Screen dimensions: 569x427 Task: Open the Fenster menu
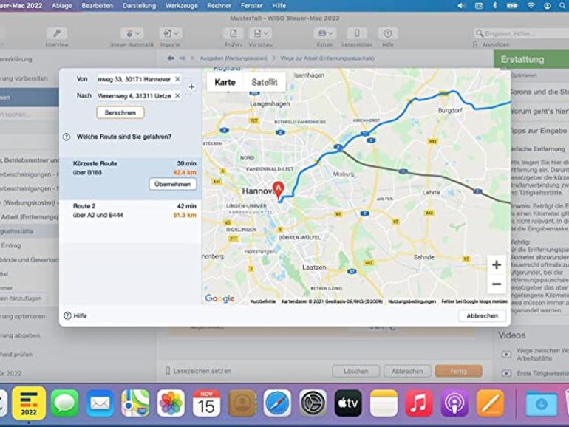tap(251, 6)
